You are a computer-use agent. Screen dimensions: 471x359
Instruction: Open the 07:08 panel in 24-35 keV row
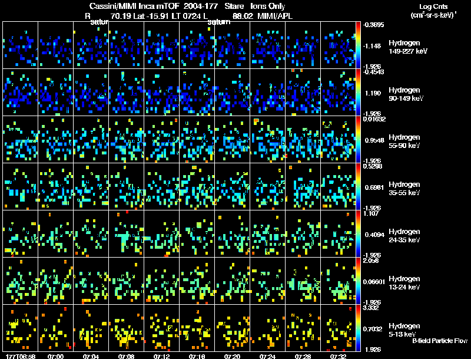127,233
